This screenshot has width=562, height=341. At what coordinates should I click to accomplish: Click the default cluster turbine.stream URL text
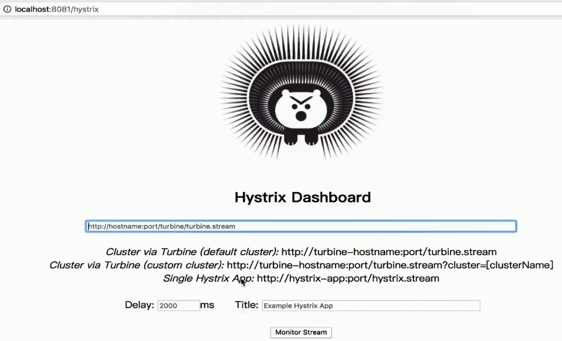coord(389,252)
